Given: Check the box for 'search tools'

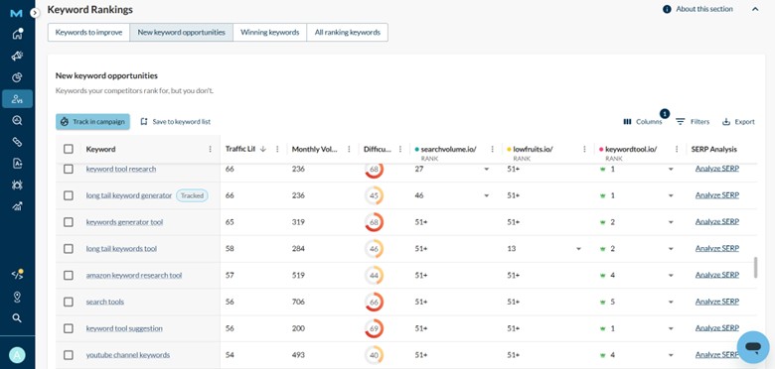Looking at the screenshot, I should click(69, 302).
